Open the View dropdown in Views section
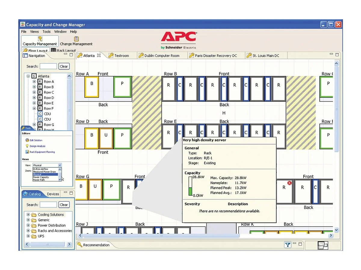The height and width of the screenshot is (270, 361). point(59,165)
